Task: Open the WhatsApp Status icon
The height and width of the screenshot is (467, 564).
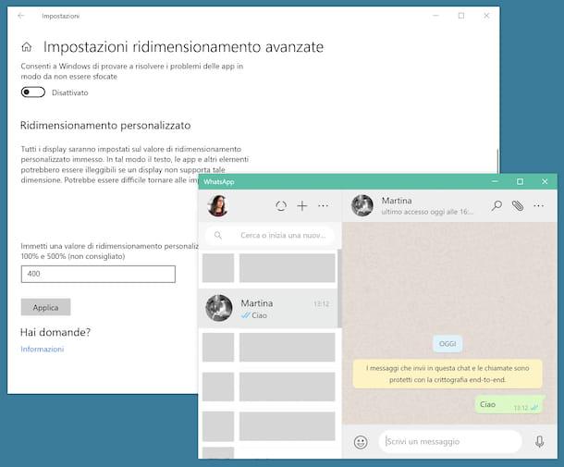Action: tap(281, 206)
